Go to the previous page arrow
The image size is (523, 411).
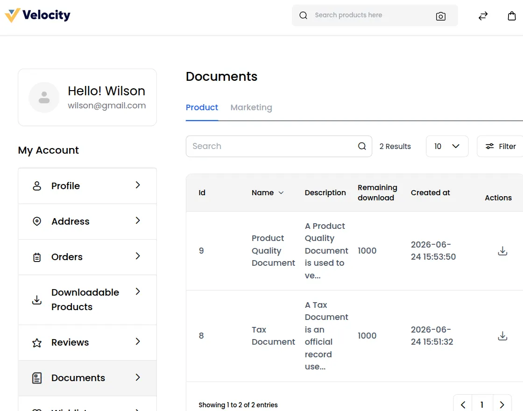pos(463,404)
